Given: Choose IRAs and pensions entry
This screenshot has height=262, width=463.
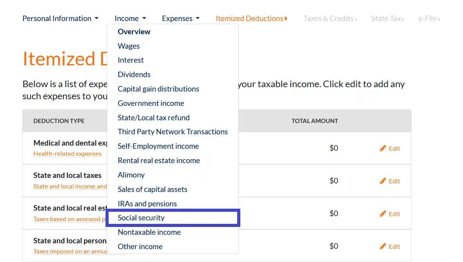Looking at the screenshot, I should 147,204.
